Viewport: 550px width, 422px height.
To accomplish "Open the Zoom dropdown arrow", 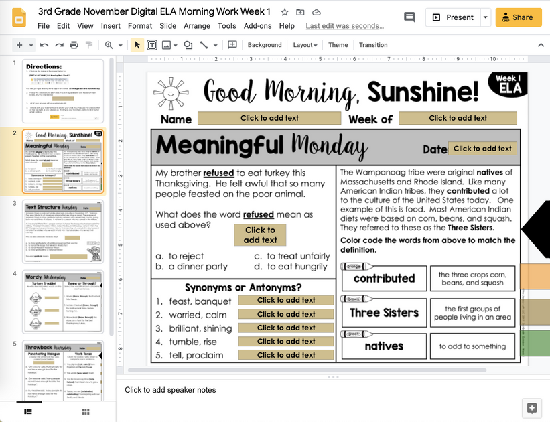I will click(119, 45).
